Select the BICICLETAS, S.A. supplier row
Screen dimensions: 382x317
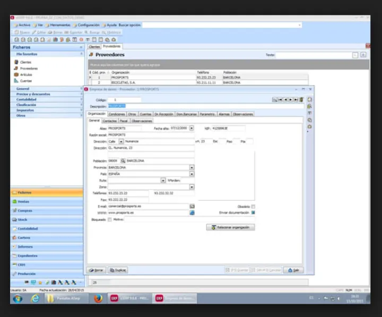(198, 83)
